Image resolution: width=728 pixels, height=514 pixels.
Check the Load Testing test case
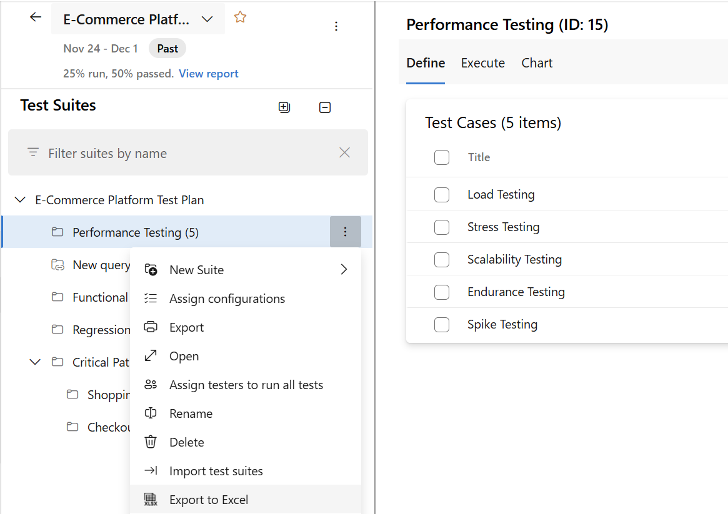pos(442,194)
